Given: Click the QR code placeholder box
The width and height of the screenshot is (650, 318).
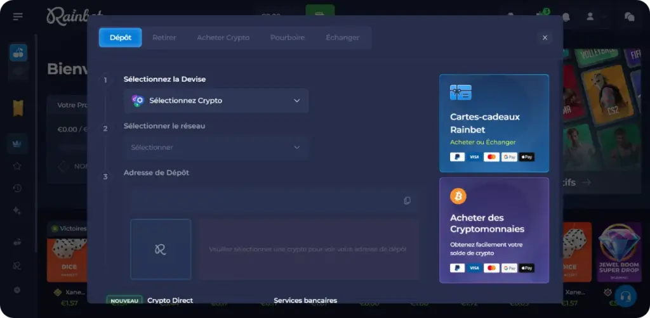Looking at the screenshot, I should point(161,250).
